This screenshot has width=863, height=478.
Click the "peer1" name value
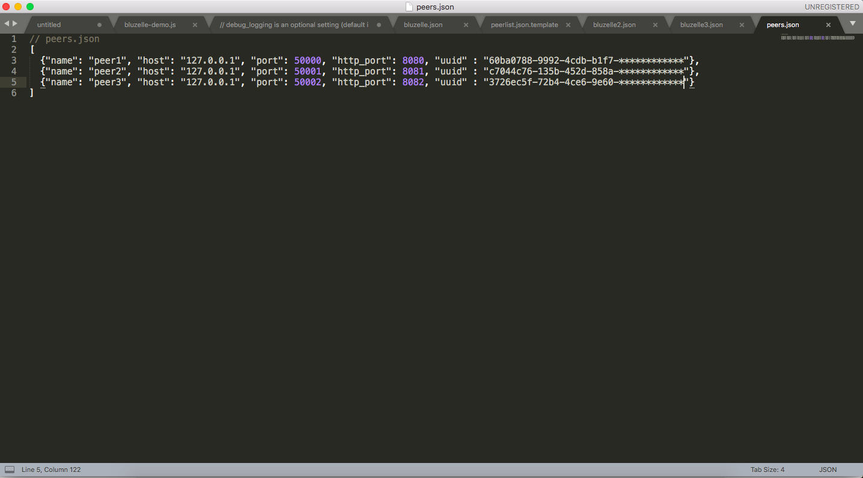click(108, 61)
